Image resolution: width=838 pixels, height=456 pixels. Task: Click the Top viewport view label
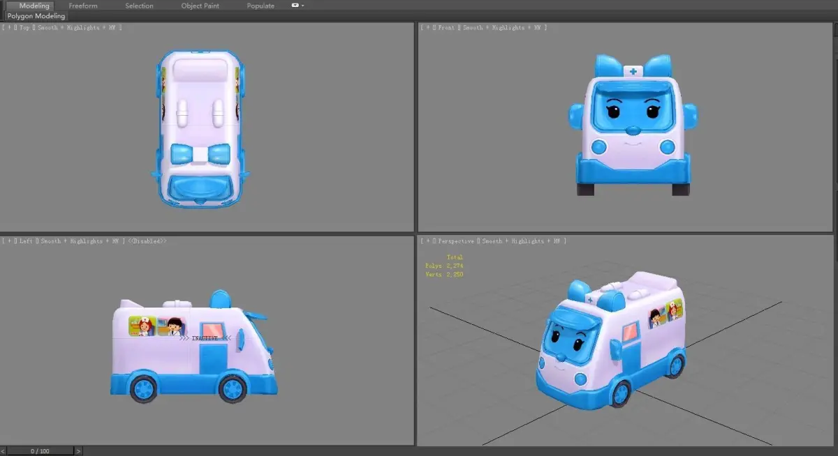pyautogui.click(x=24, y=28)
